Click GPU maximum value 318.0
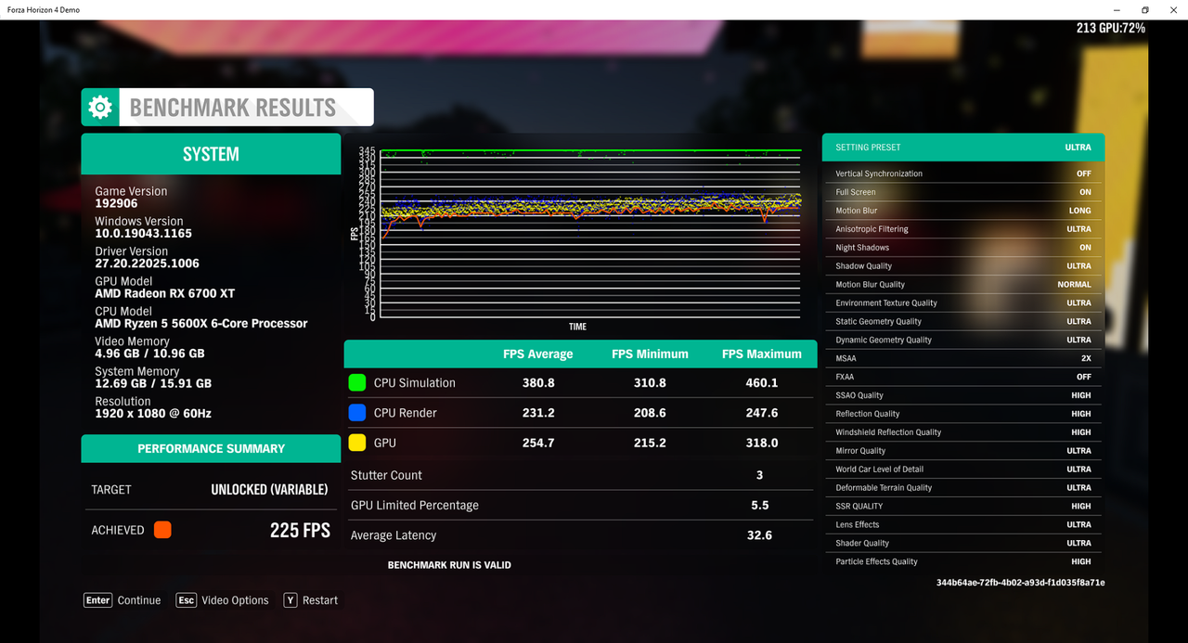 click(x=762, y=443)
